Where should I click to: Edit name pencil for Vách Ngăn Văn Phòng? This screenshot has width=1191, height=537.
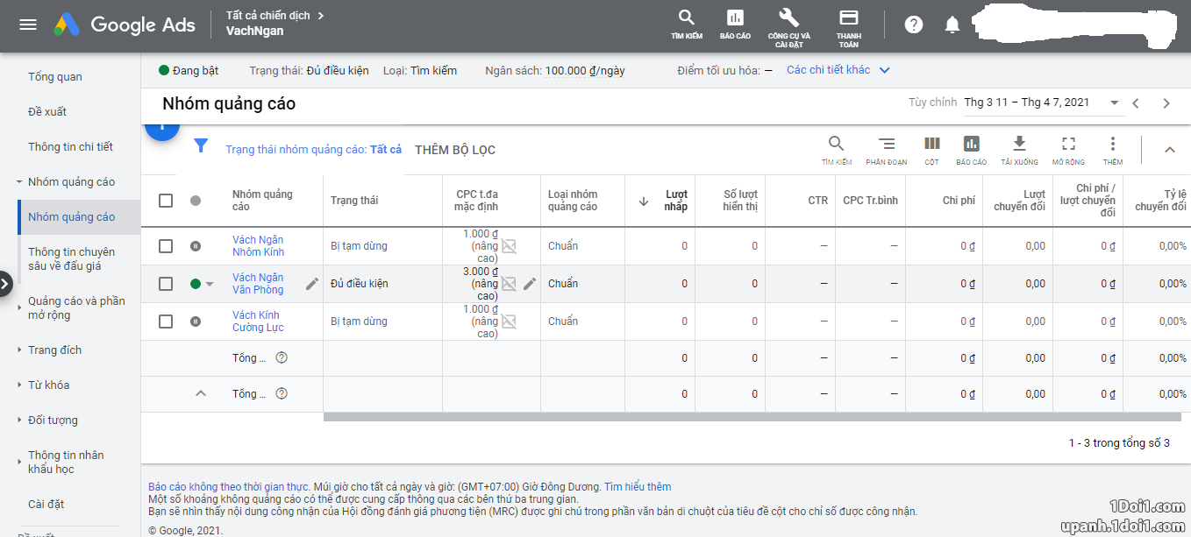tap(312, 284)
